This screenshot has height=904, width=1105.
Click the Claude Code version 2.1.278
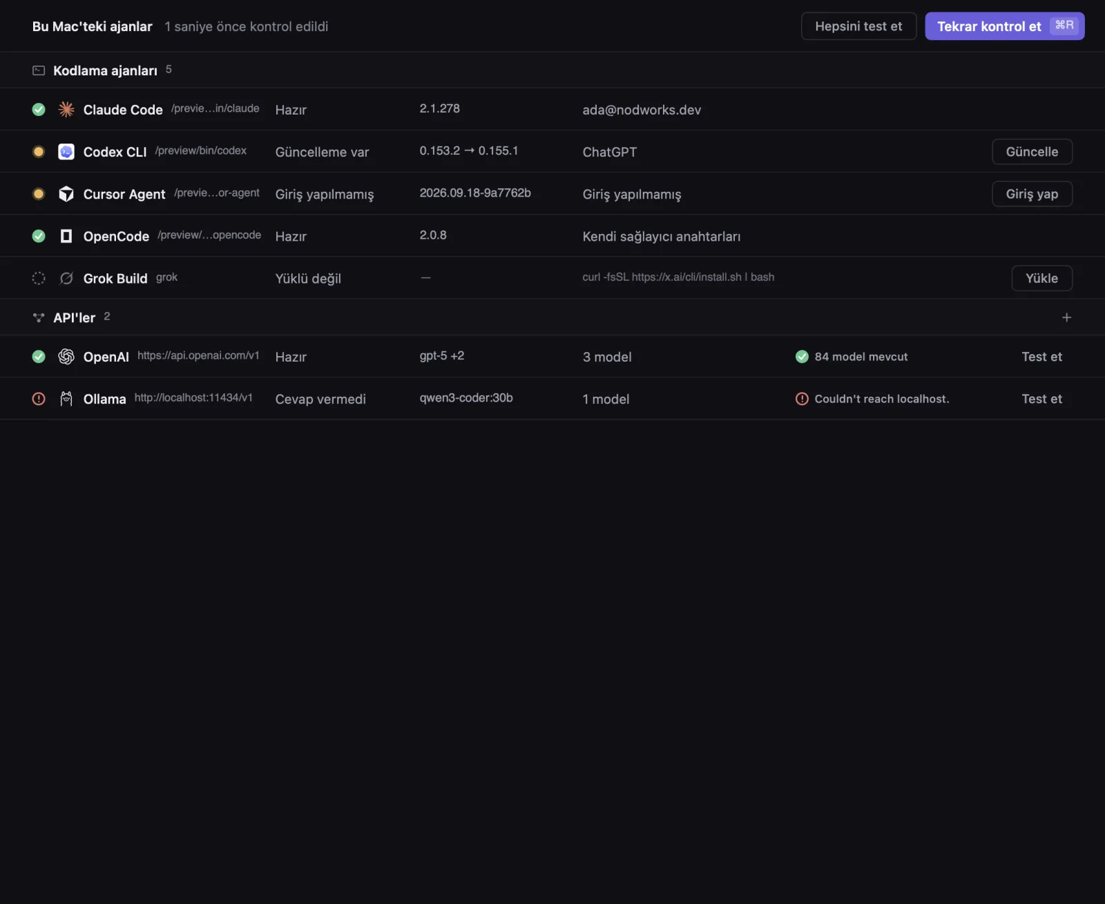pyautogui.click(x=439, y=108)
